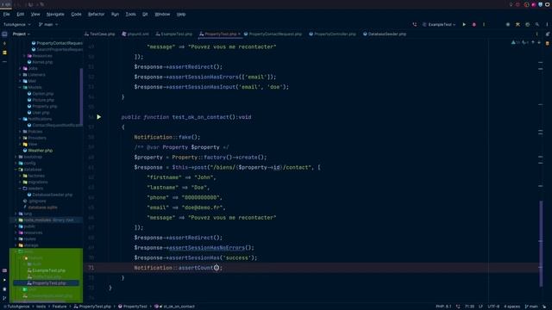Open the Help menu

coord(181,15)
